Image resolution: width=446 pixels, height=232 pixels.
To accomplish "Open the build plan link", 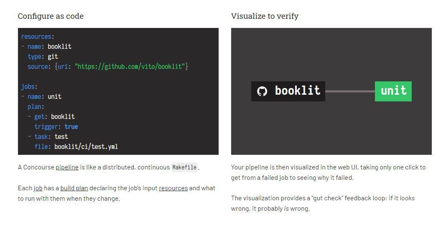I will [74, 188].
